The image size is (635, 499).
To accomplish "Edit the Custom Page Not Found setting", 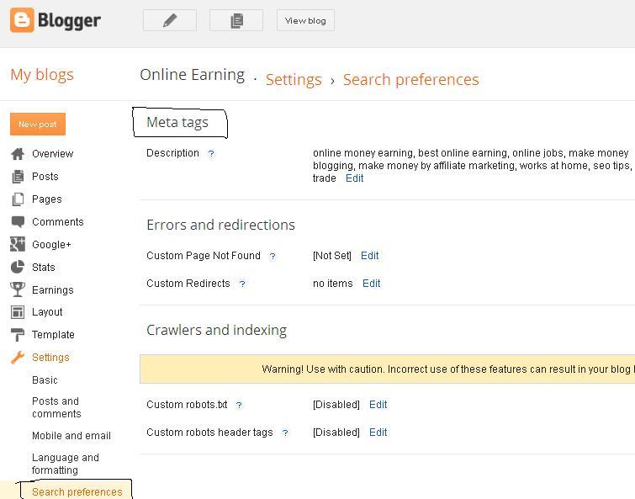I will click(x=370, y=256).
